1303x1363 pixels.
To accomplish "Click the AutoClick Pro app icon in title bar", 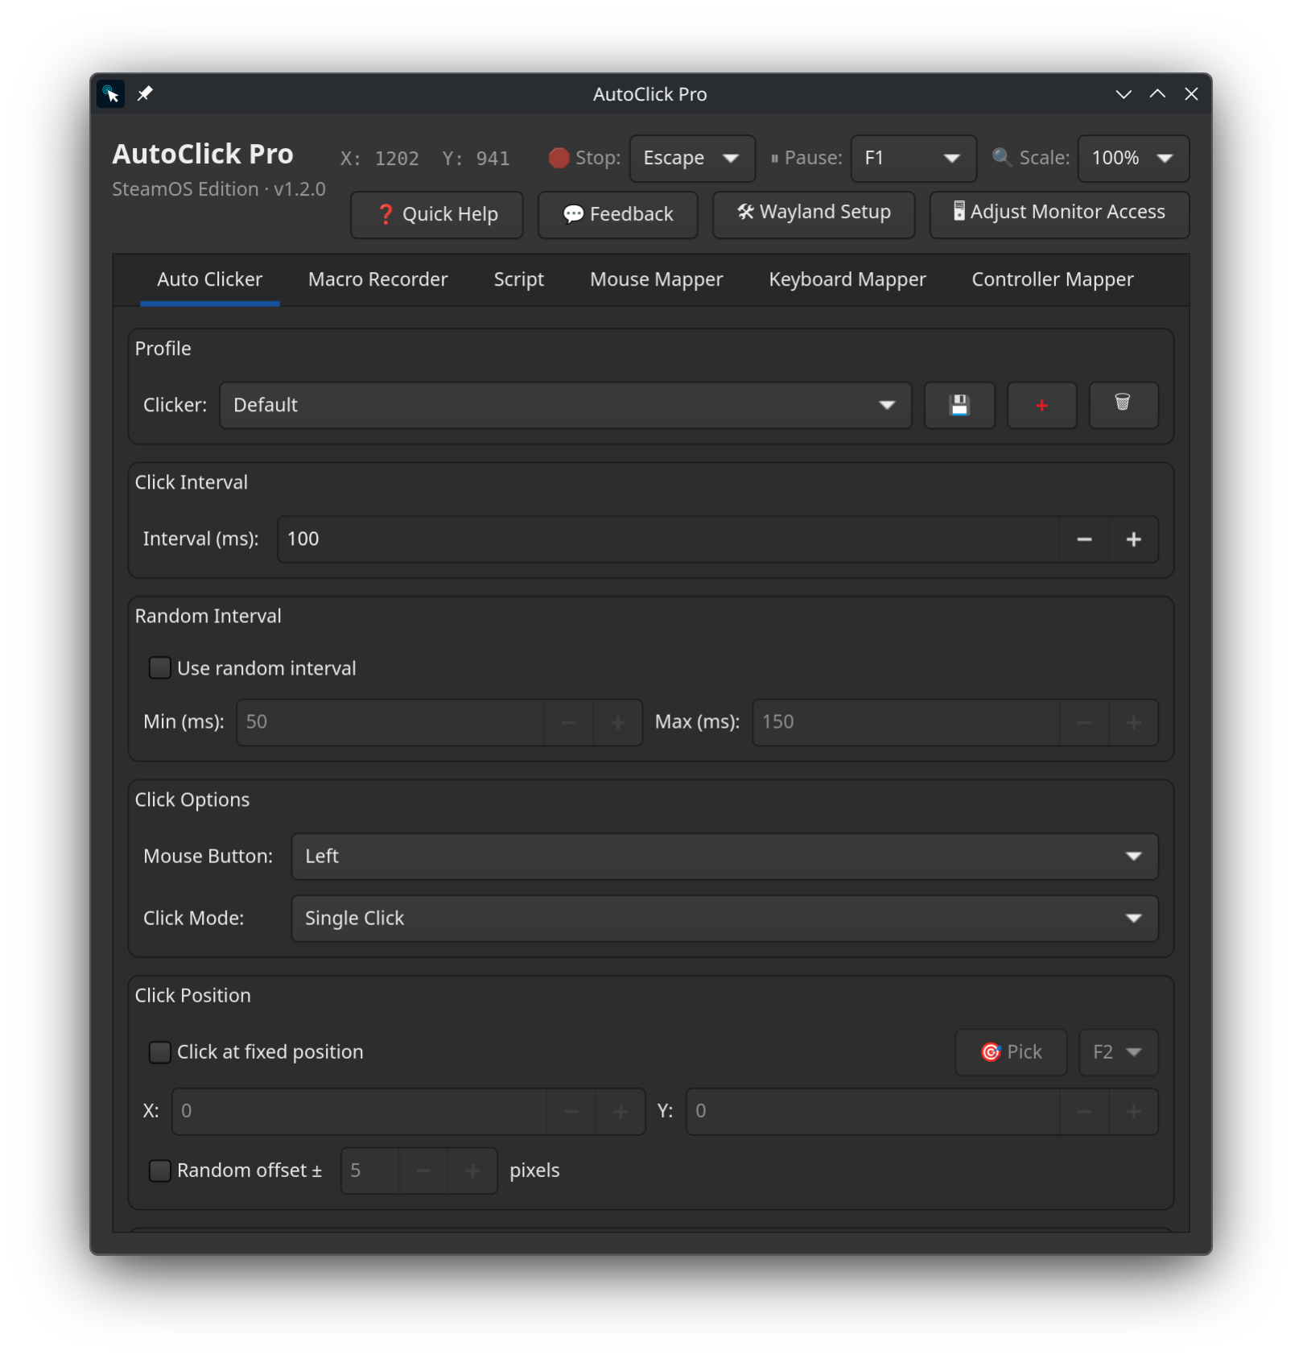I will (111, 94).
